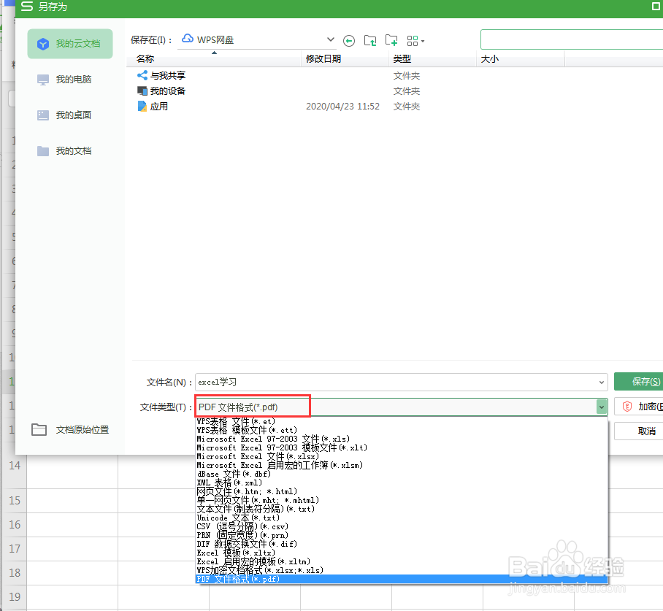Sort by 名称 column header

tap(214, 59)
